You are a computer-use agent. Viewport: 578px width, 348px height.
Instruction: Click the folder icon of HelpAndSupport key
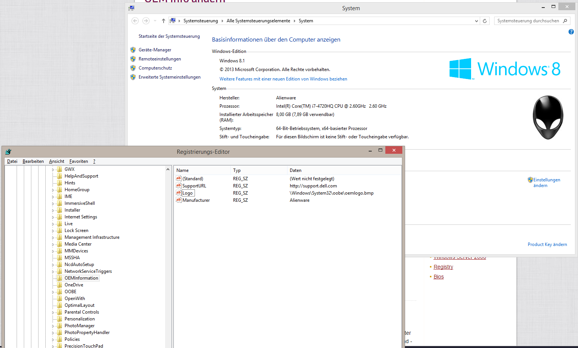pos(60,176)
